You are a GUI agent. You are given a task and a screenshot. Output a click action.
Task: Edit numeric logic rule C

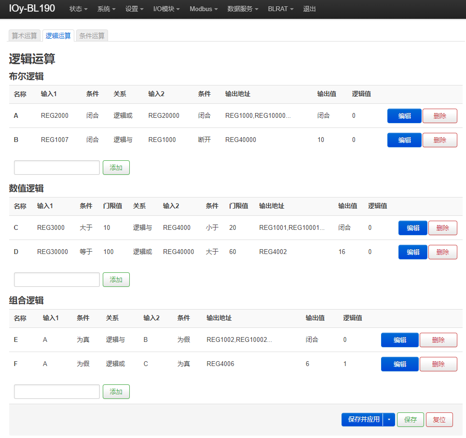coord(413,228)
